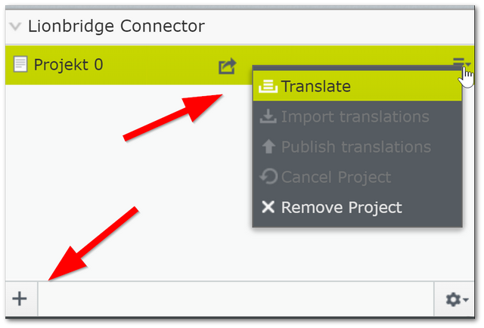
Task: Select the Publish translations menu entry
Action: (355, 147)
